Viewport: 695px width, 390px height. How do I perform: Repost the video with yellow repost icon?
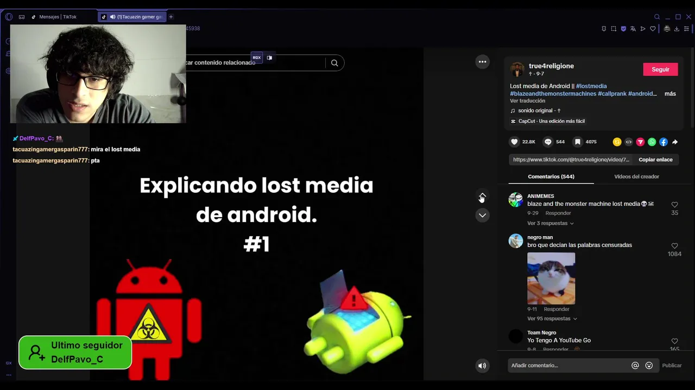tap(617, 142)
